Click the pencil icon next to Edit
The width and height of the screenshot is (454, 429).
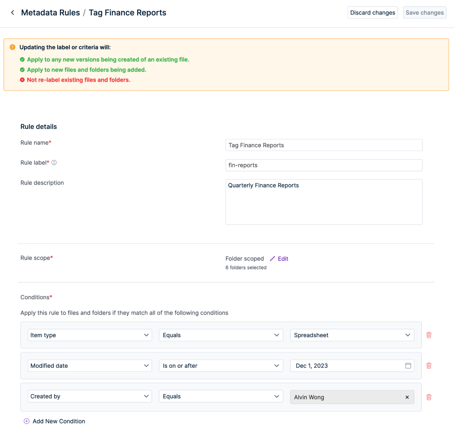coord(272,258)
